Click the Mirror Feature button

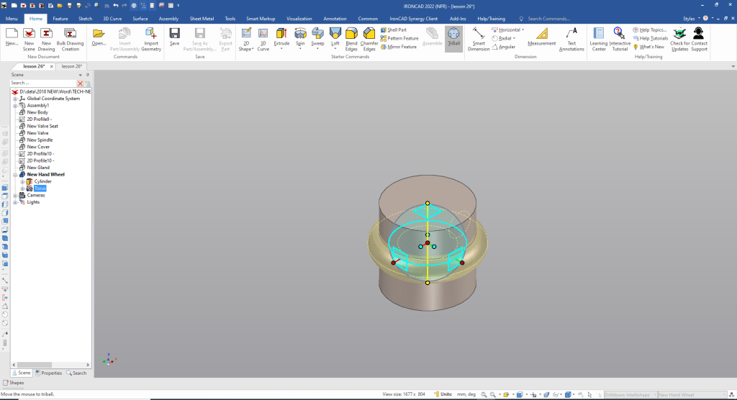tap(399, 47)
